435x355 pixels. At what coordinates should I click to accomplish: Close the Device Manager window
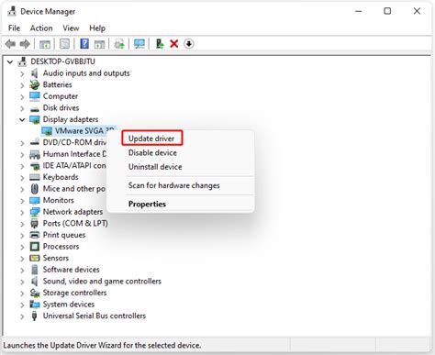pyautogui.click(x=417, y=11)
